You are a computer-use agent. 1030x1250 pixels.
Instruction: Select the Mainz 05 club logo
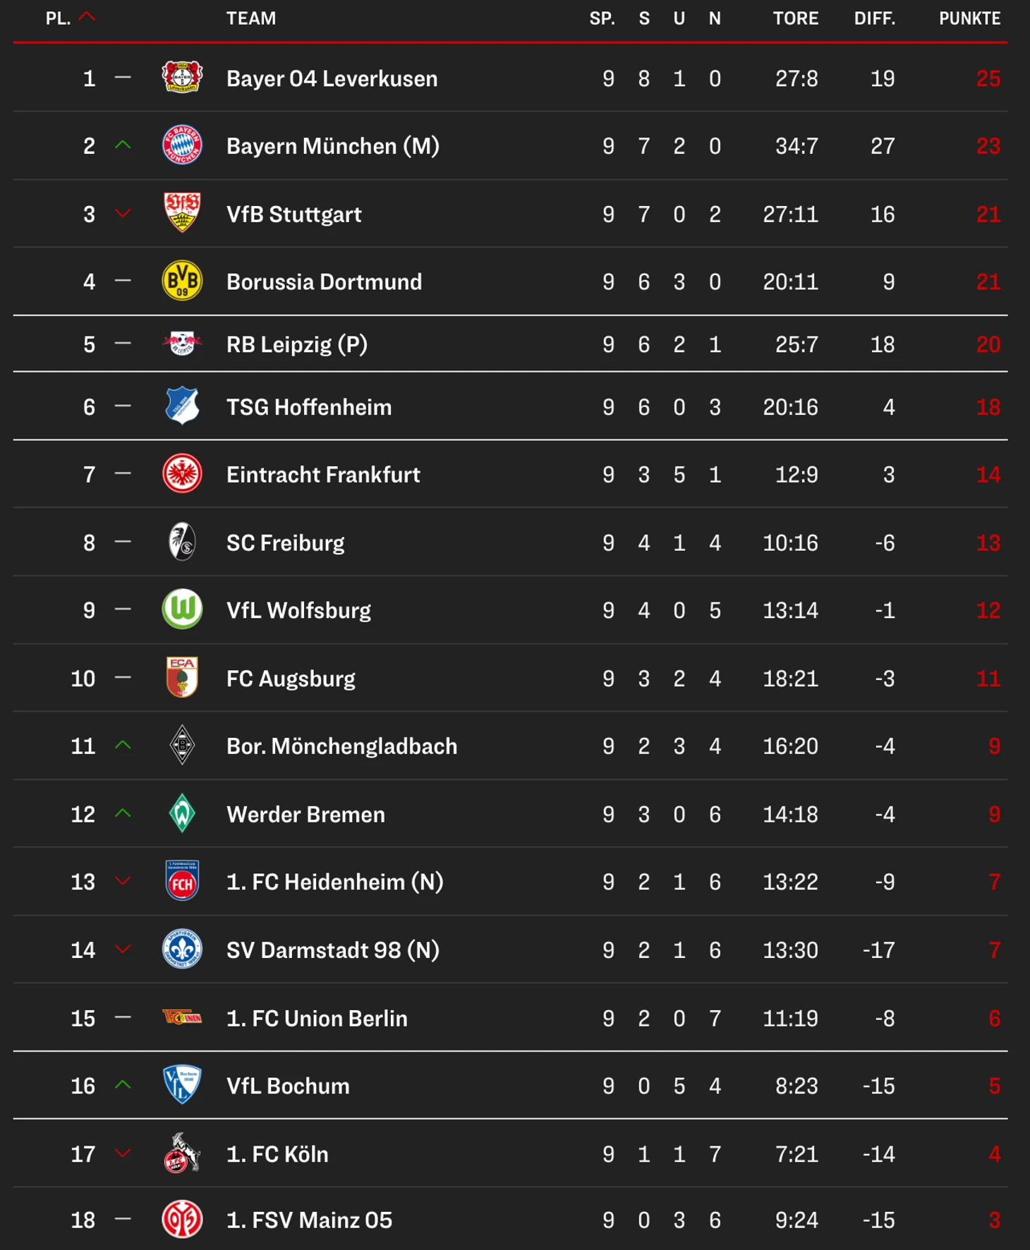pyautogui.click(x=182, y=1219)
